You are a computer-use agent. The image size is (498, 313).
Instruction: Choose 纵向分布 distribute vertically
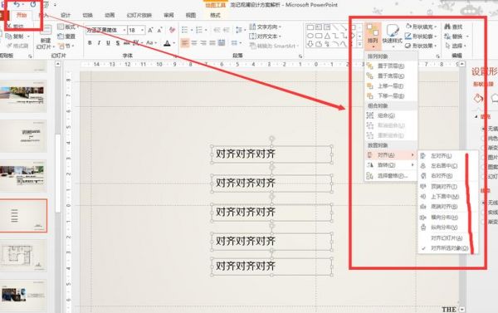point(444,227)
